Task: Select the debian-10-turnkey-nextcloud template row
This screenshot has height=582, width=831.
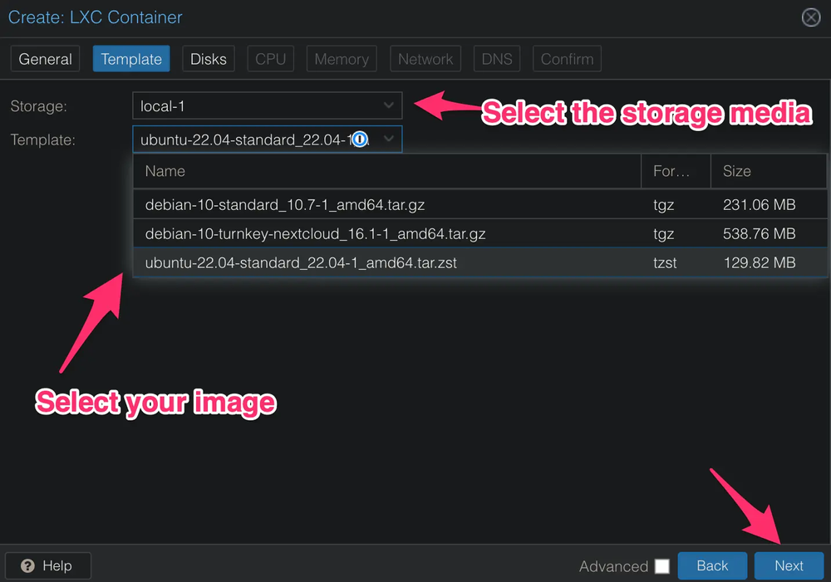Action: tap(479, 233)
